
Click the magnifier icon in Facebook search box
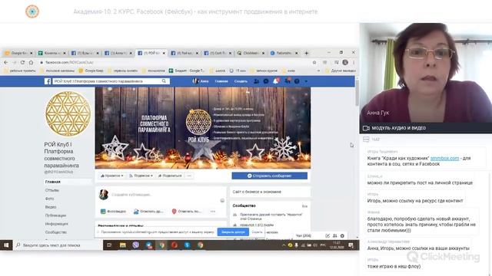pos(164,81)
